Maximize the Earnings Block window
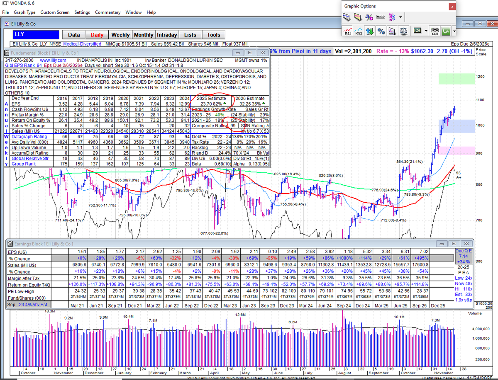Viewport: 498px width, 380px height. [x=454, y=244]
